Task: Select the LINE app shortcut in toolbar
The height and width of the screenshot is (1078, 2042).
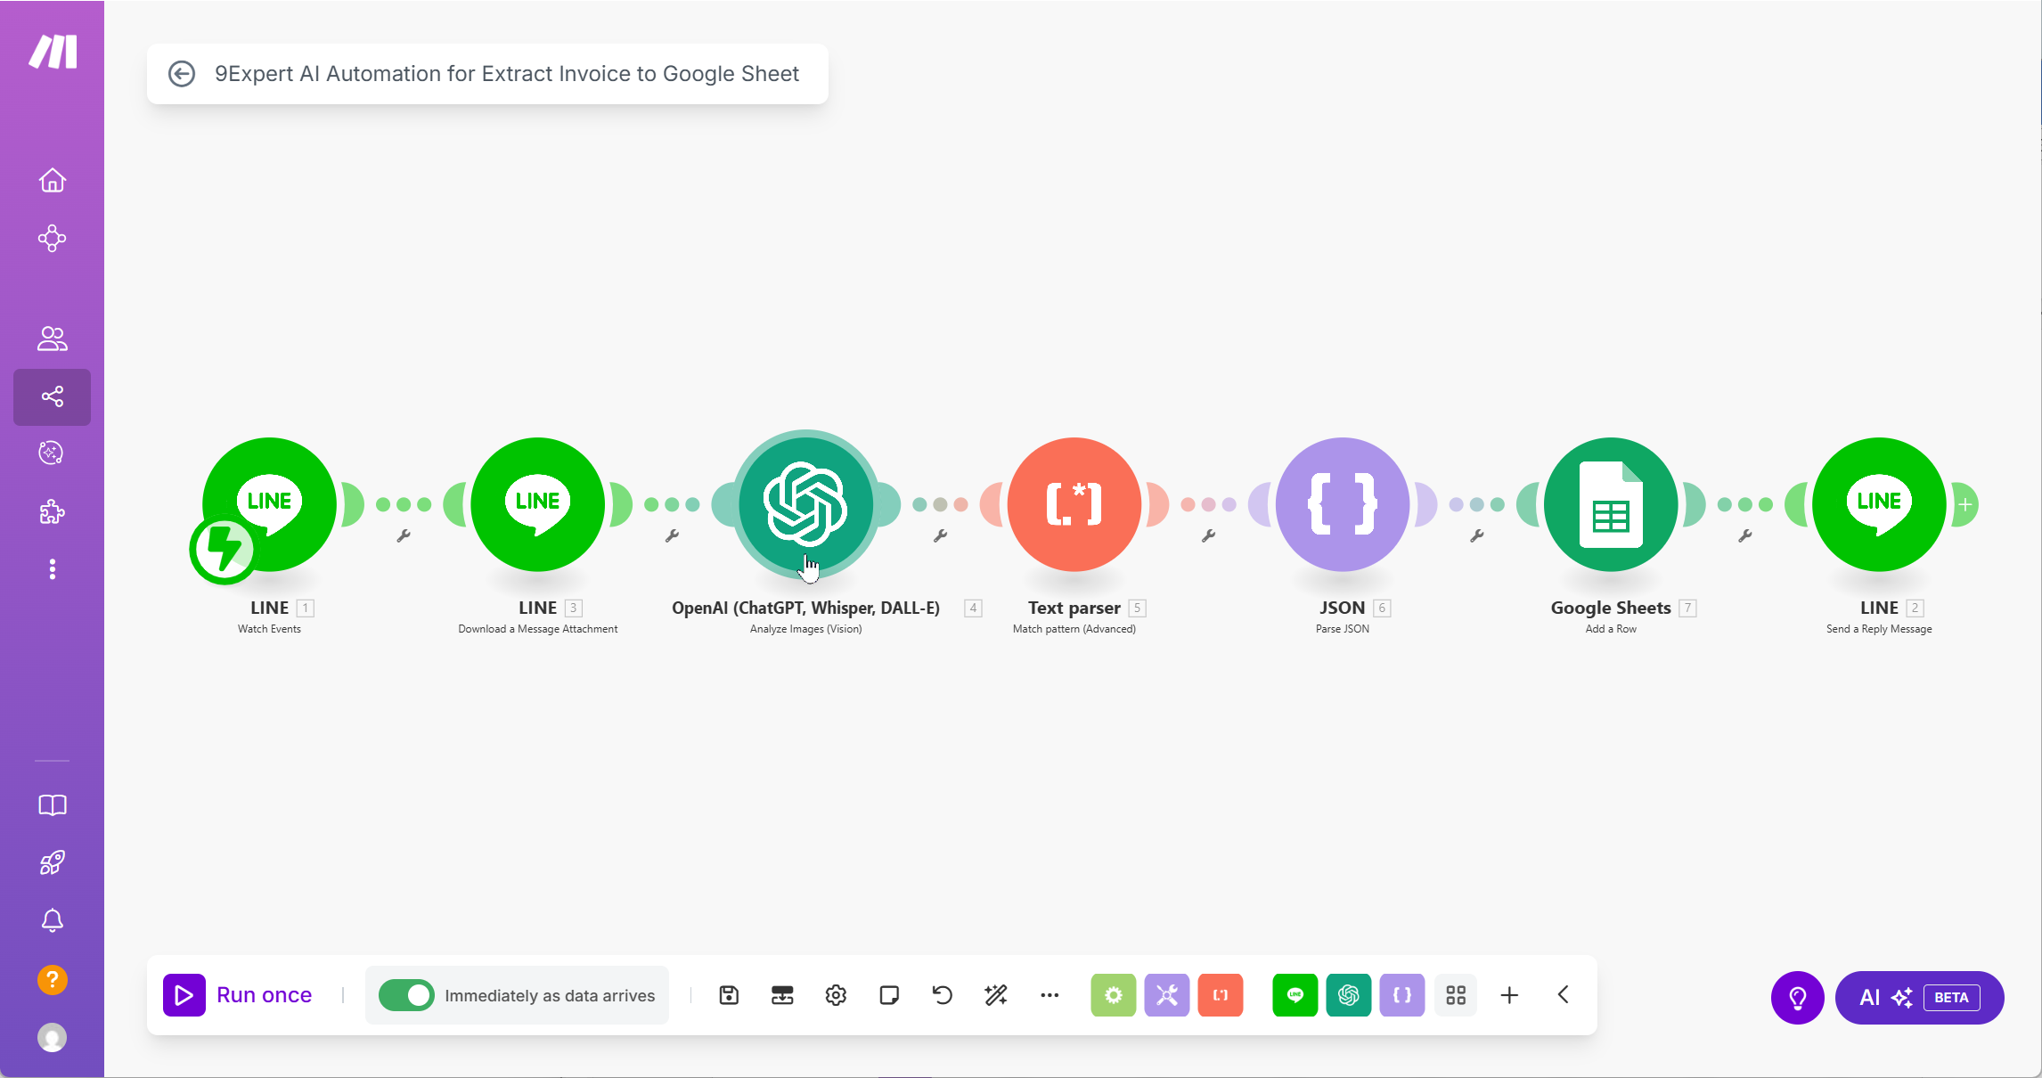Action: point(1295,995)
